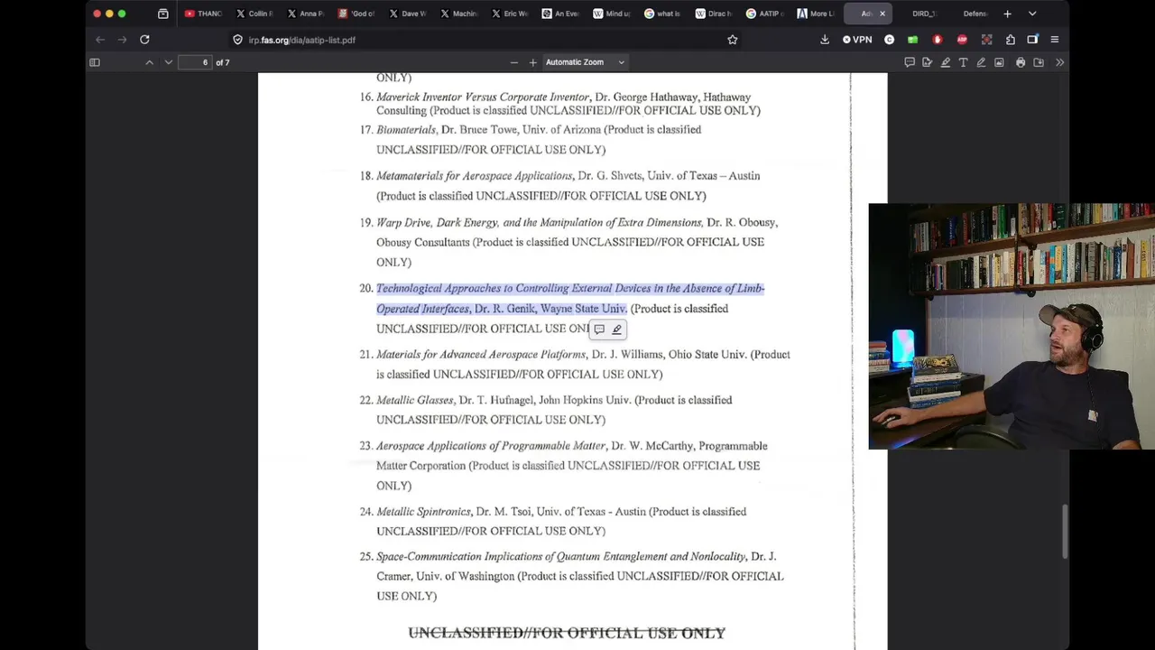Image resolution: width=1155 pixels, height=650 pixels.
Task: Open the green folder extension icon
Action: pos(913,40)
